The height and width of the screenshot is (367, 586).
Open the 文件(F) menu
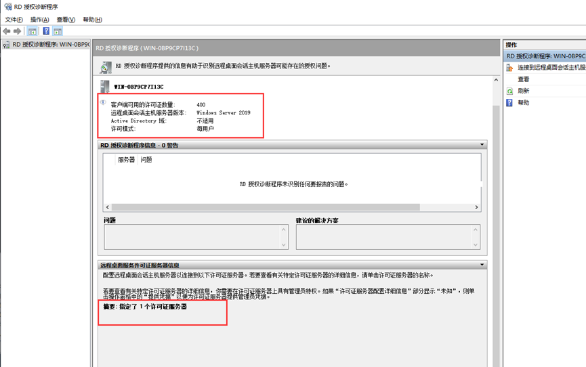pos(14,20)
